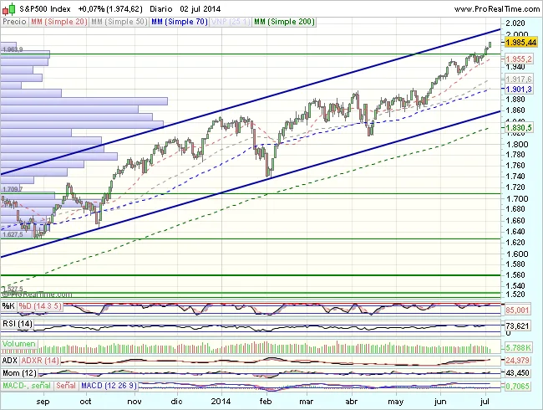Click the candlestick icon beside S&P500 Index
The height and width of the screenshot is (410, 543).
coord(9,9)
